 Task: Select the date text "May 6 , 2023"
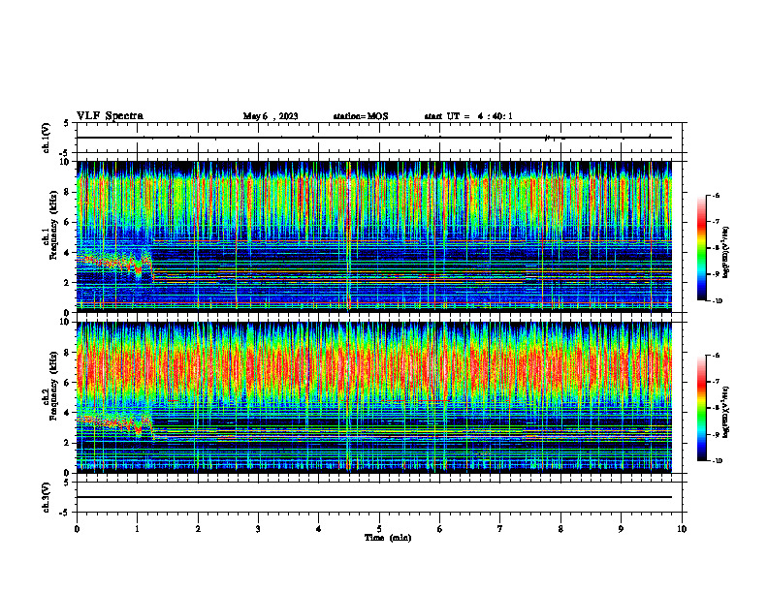[x=271, y=116]
